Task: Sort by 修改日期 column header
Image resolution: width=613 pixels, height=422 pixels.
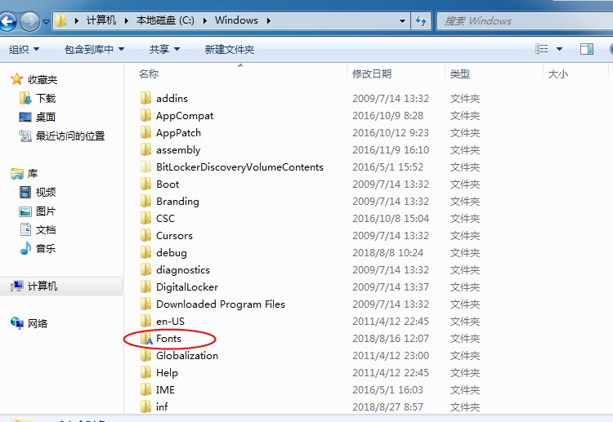Action: pyautogui.click(x=372, y=74)
